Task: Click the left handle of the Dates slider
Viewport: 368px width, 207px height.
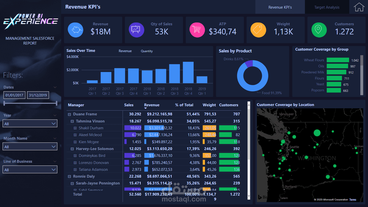Action: tap(4, 103)
